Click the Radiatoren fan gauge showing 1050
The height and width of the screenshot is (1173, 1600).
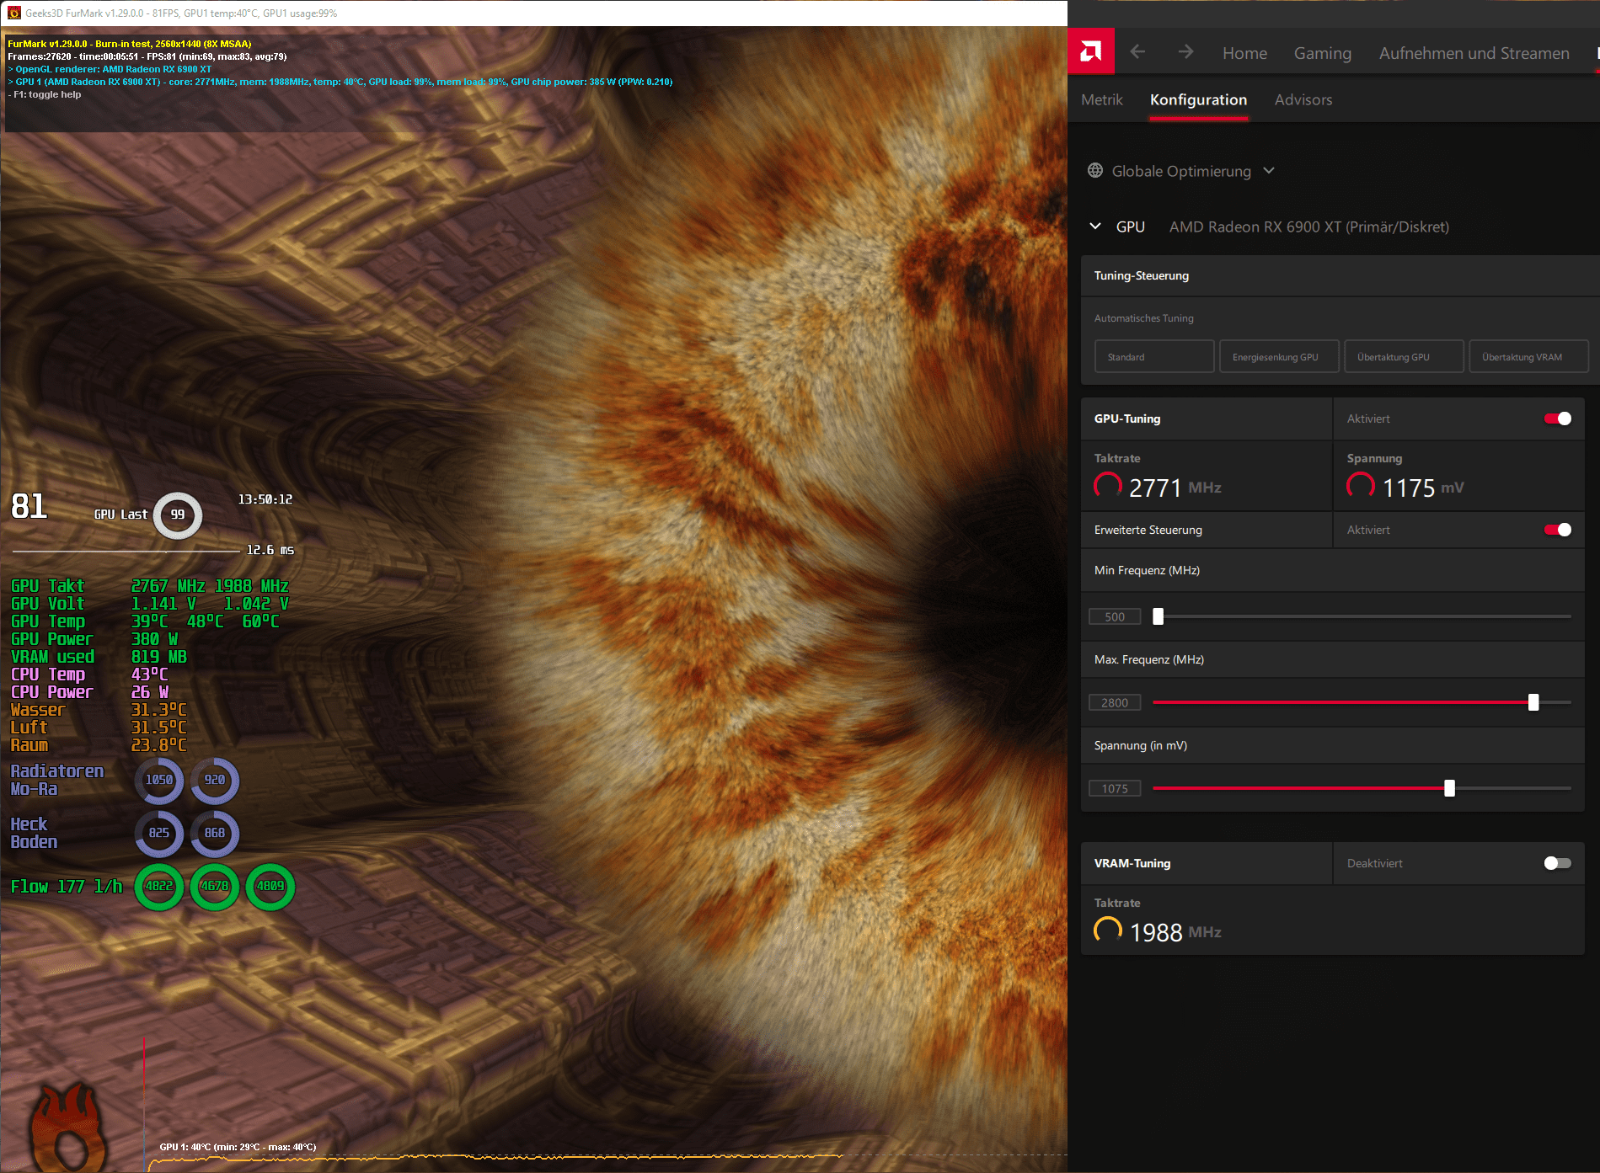point(159,781)
